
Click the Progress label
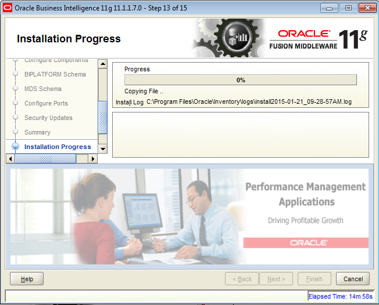tap(137, 69)
